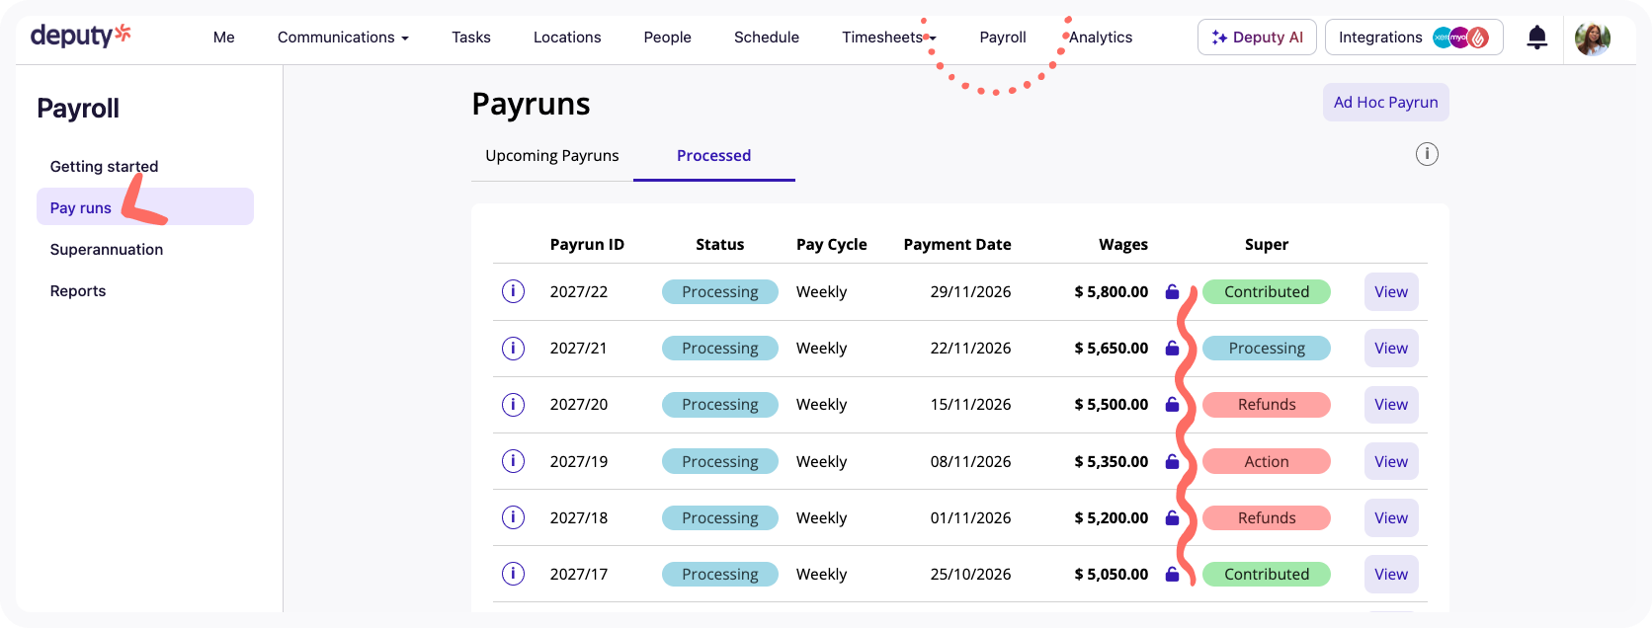Open Reports in the sidebar
The width and height of the screenshot is (1652, 628).
(78, 291)
